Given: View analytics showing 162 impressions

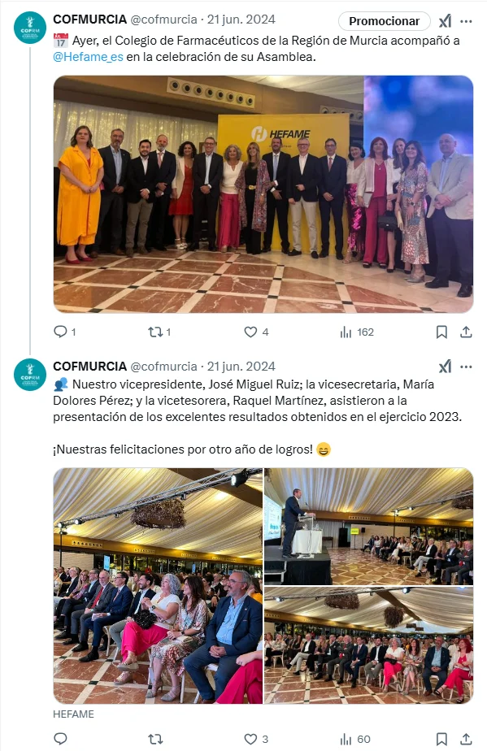Looking at the screenshot, I should coord(357,332).
